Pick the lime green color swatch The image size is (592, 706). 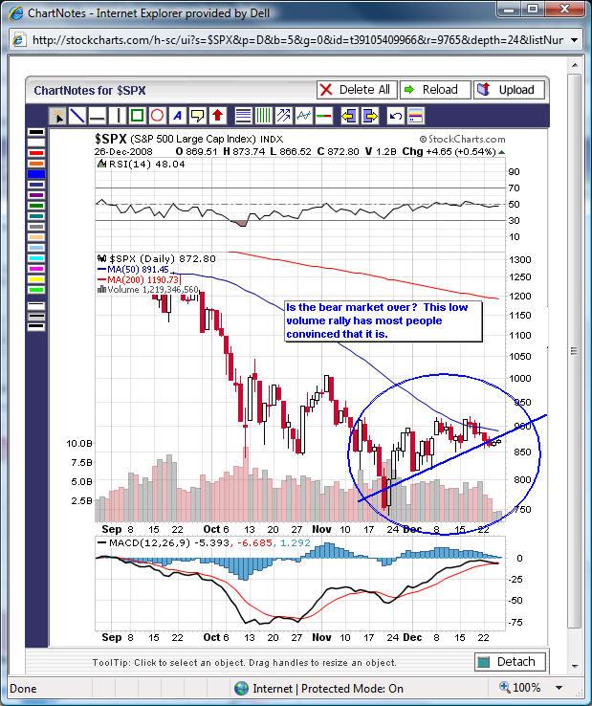pos(36,290)
